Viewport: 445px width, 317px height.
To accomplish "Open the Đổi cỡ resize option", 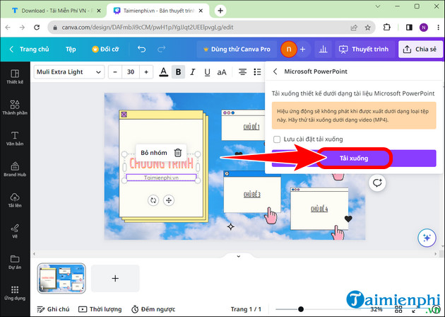I will (x=105, y=50).
